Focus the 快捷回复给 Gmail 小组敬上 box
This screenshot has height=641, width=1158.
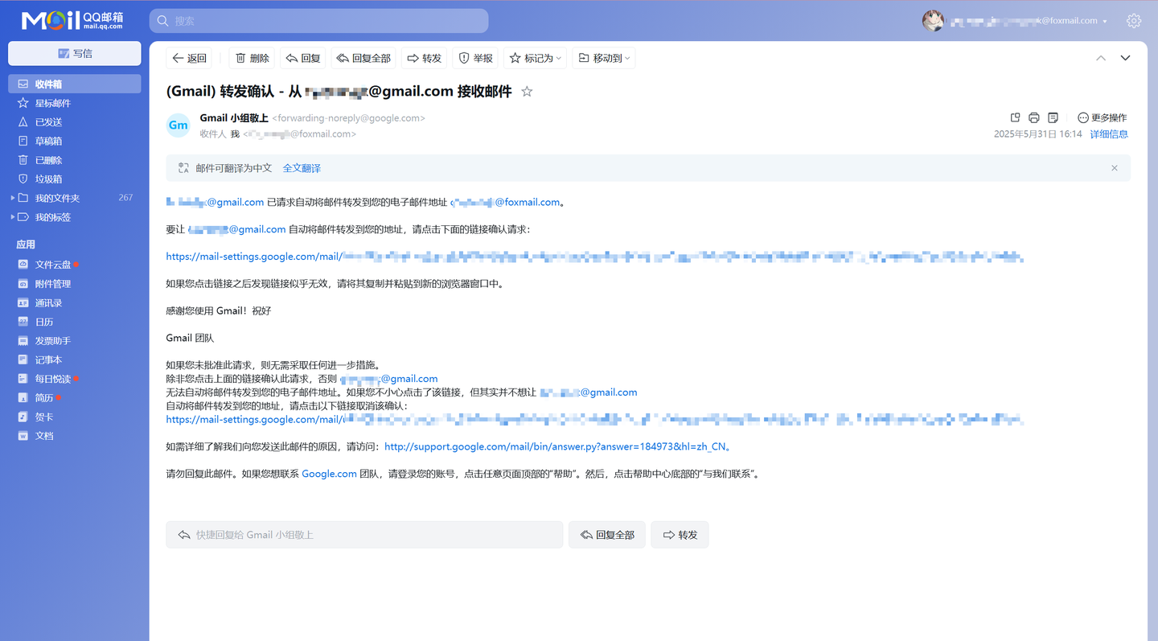click(x=364, y=535)
